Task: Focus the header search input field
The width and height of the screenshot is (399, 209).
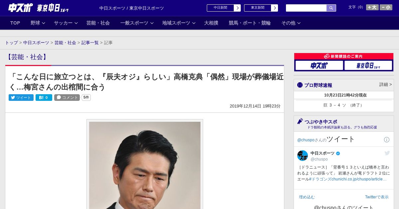Action: pos(306,8)
